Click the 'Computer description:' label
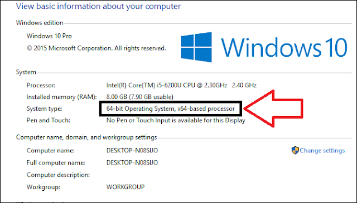 [58, 175]
